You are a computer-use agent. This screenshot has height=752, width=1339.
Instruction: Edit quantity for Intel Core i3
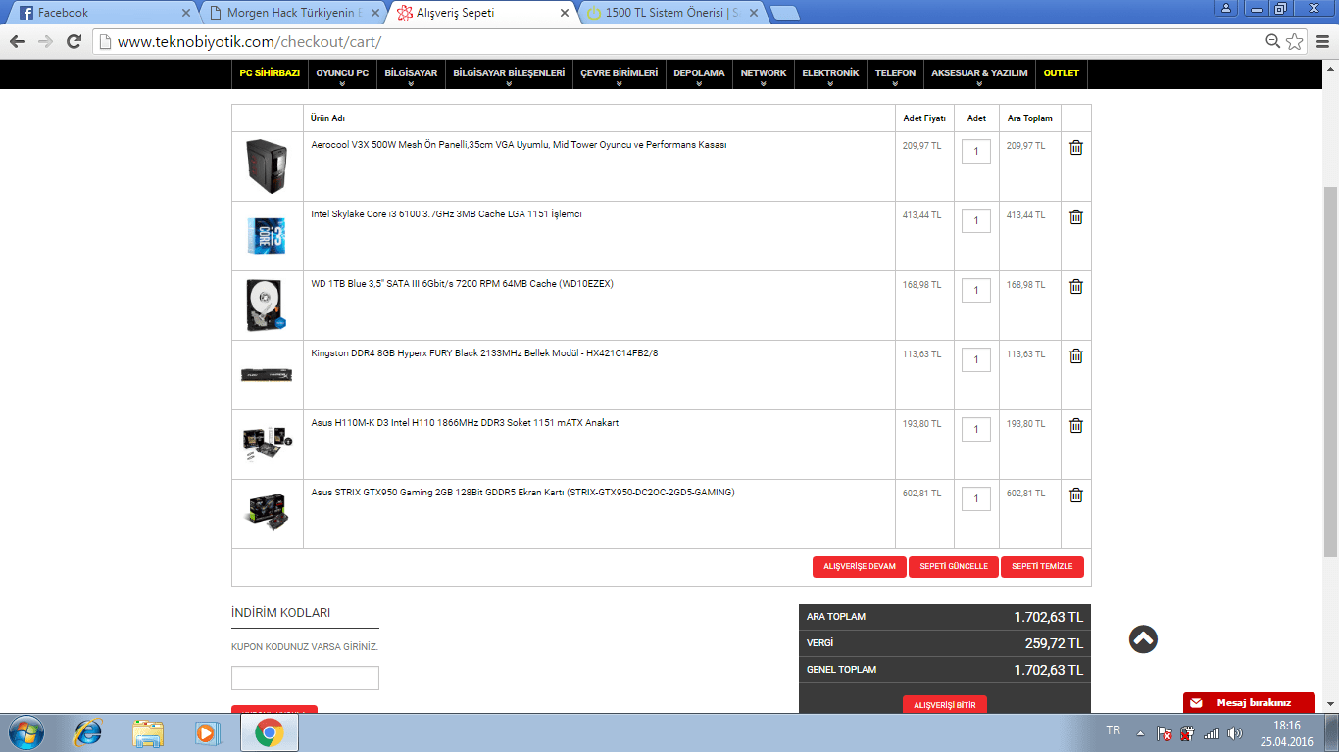click(x=976, y=220)
